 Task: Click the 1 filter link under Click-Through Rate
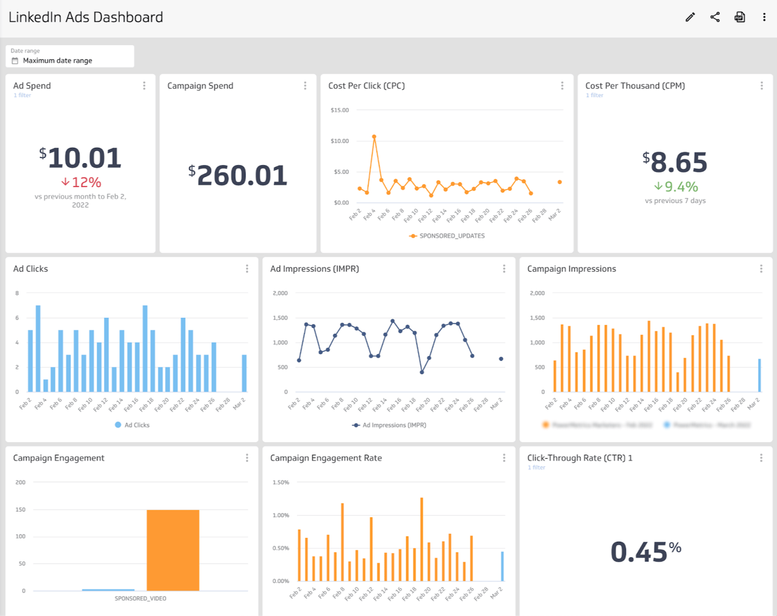(536, 468)
